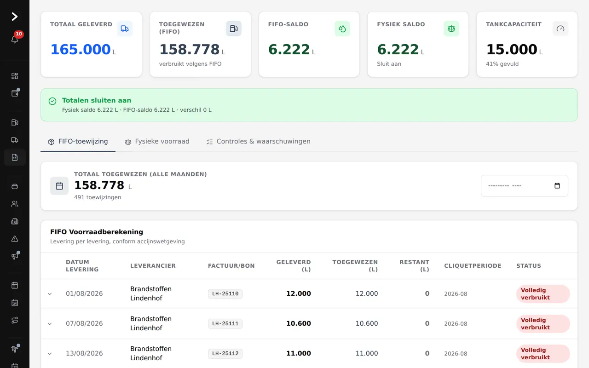Viewport: 589px width, 368px height.
Task: Click fuel pump icon on Toegewezen card
Action: click(234, 29)
